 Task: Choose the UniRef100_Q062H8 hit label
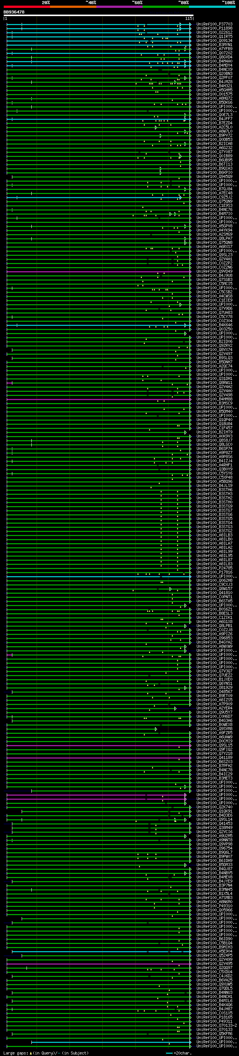click(214, 580)
